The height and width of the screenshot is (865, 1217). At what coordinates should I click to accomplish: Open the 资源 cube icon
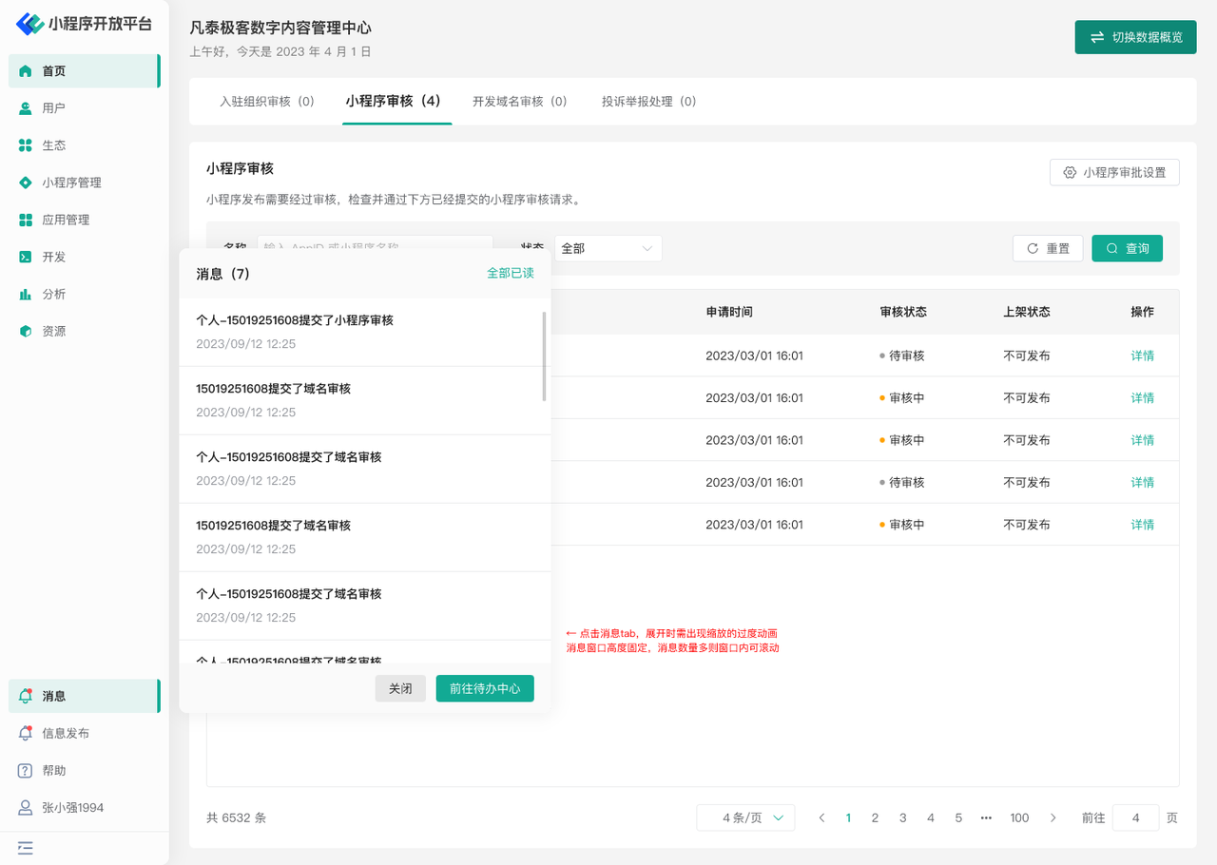pyautogui.click(x=26, y=331)
